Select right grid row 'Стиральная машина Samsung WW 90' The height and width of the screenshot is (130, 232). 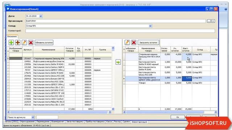point(170,57)
